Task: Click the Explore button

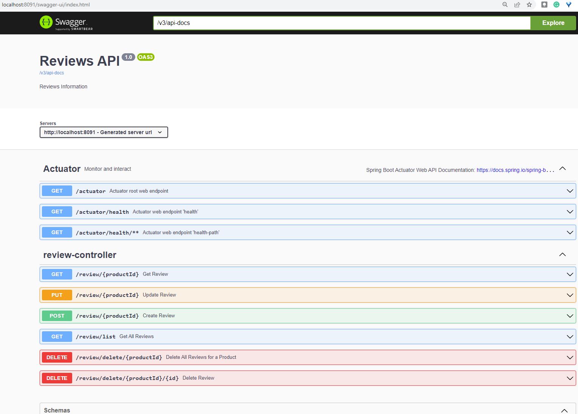Action: pyautogui.click(x=553, y=23)
